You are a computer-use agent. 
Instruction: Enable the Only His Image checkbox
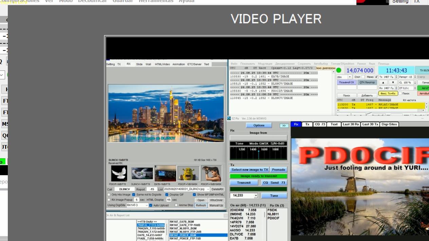(109, 195)
